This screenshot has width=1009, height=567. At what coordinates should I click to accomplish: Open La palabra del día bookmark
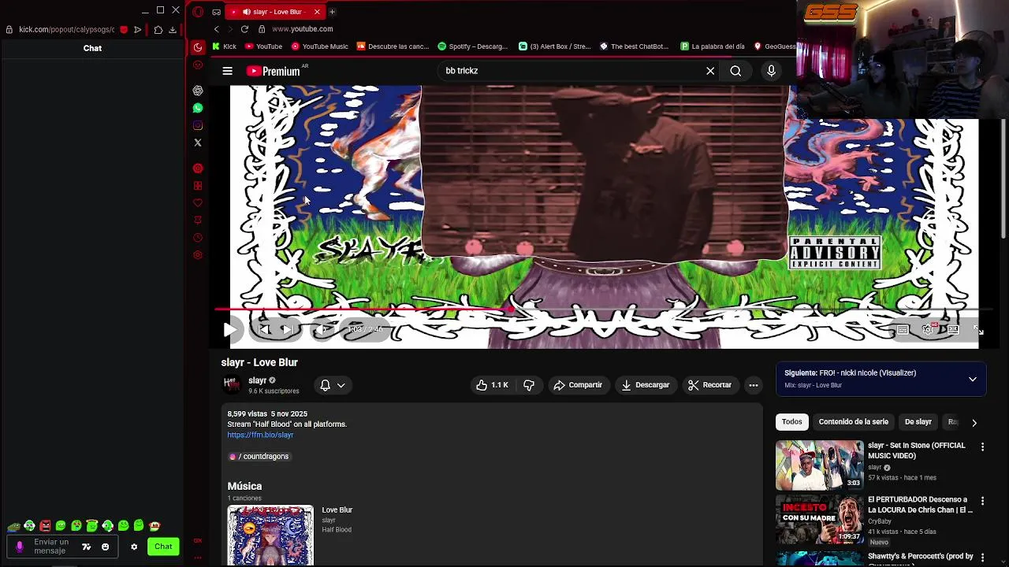pyautogui.click(x=712, y=46)
